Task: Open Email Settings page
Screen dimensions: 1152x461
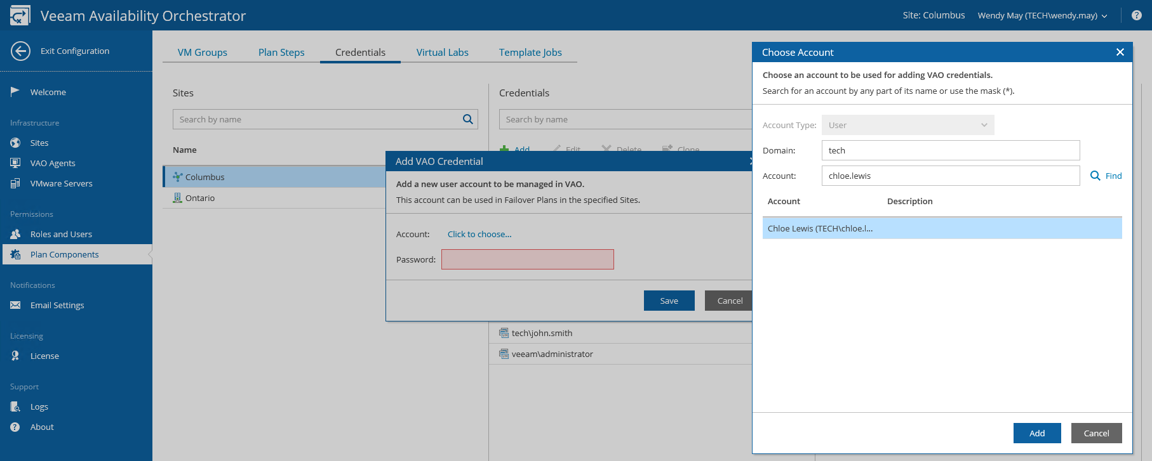Action: coord(57,305)
